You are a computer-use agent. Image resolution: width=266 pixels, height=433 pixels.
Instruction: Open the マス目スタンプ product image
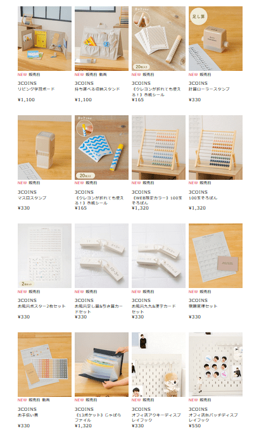point(44,147)
